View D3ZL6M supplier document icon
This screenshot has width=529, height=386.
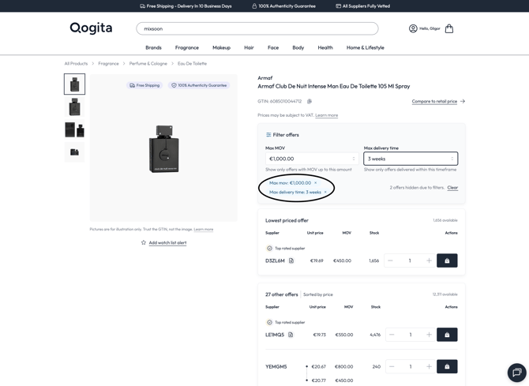pos(291,260)
